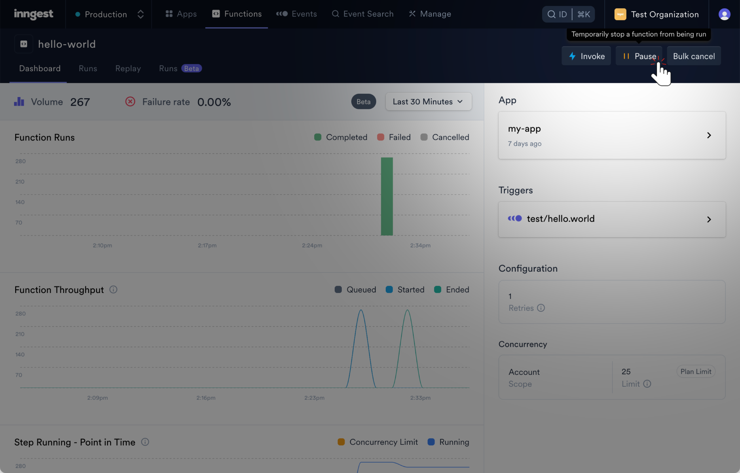Open the test/hello.world trigger
This screenshot has width=740, height=473.
(x=612, y=219)
